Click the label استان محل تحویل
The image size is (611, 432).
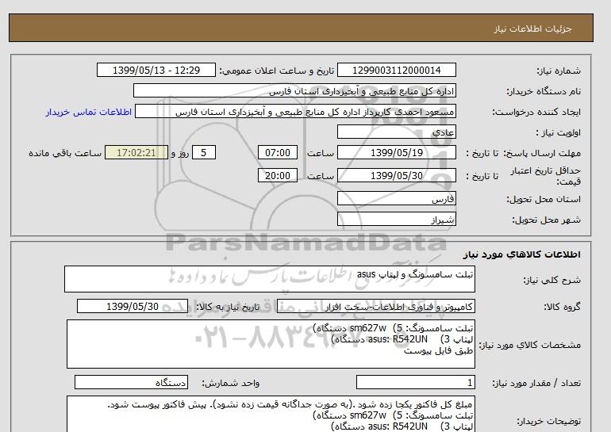coord(544,199)
